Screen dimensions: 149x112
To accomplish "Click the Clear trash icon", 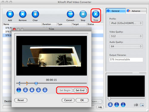I will (x=35, y=14).
